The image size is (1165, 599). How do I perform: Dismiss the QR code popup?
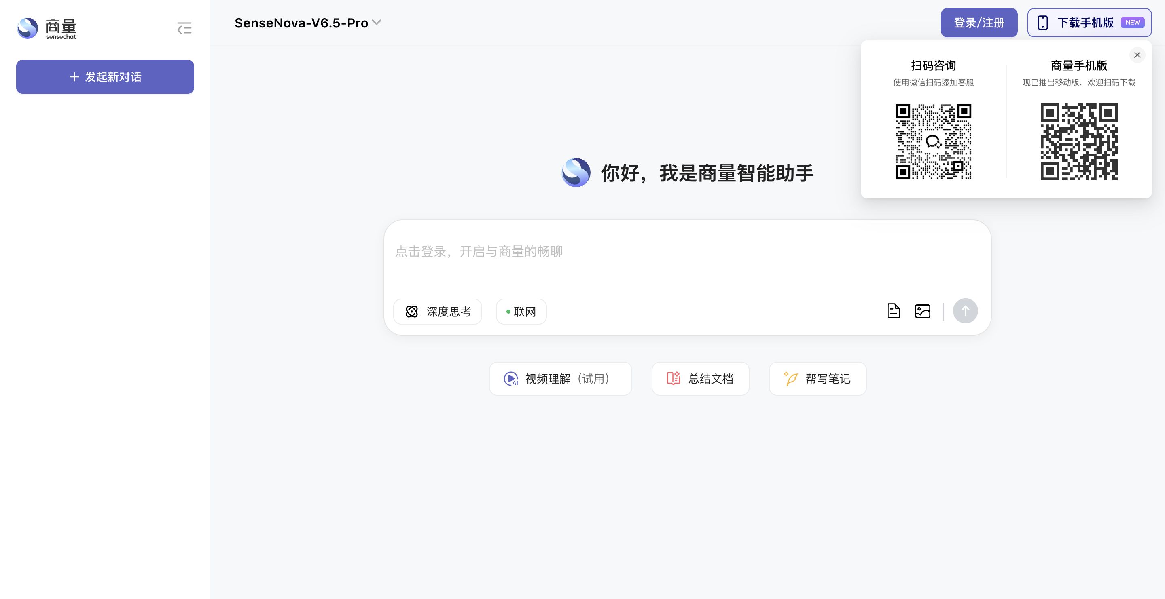(1138, 55)
